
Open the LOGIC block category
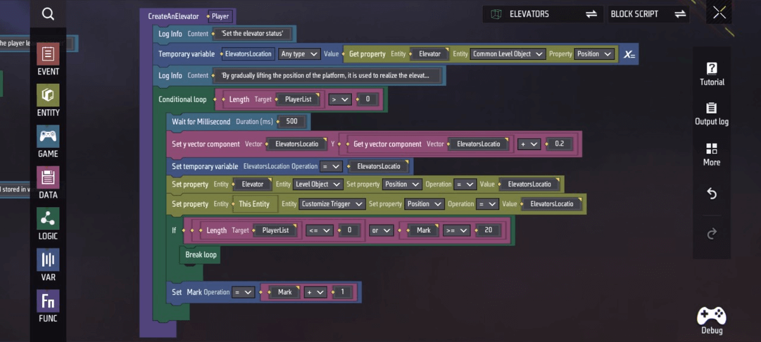[48, 224]
